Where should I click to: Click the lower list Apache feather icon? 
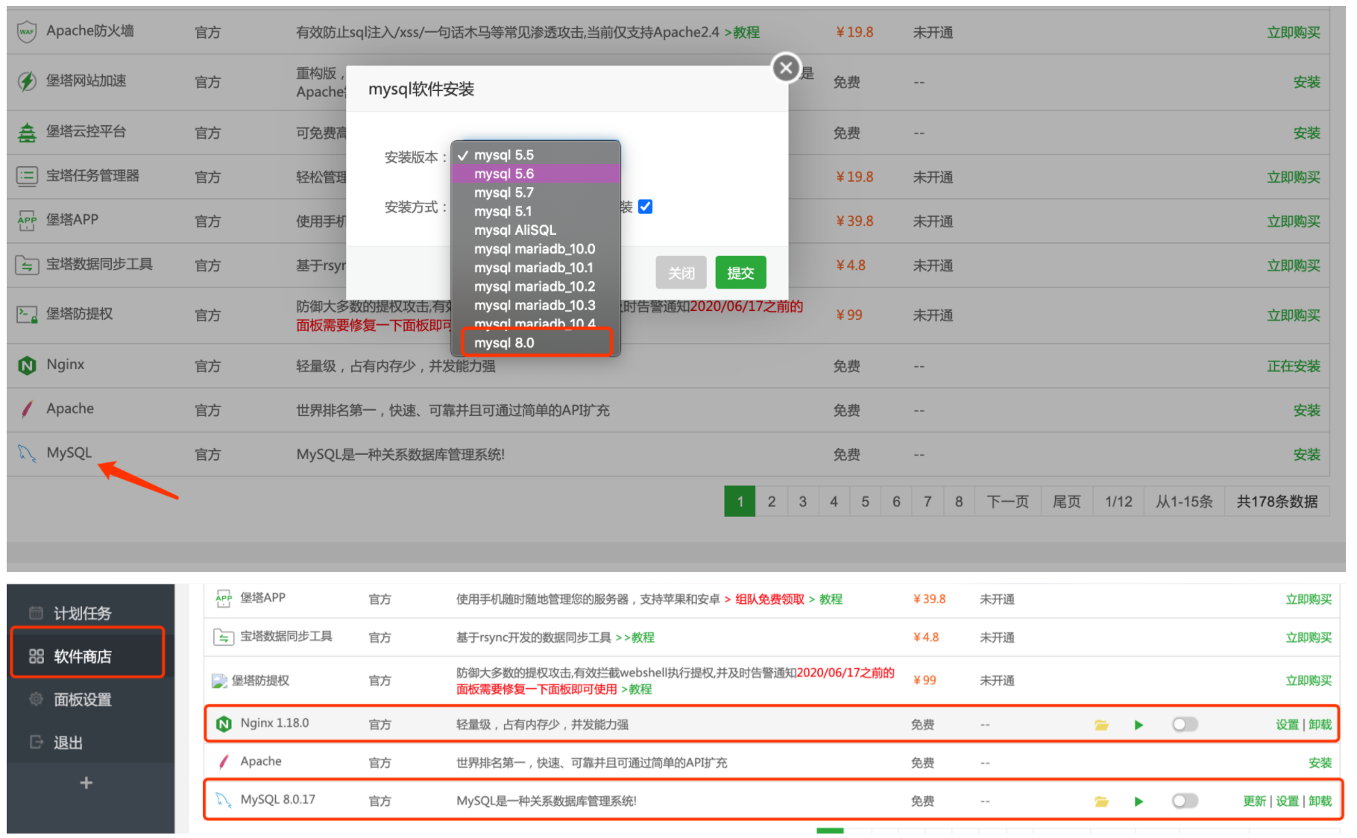[224, 761]
